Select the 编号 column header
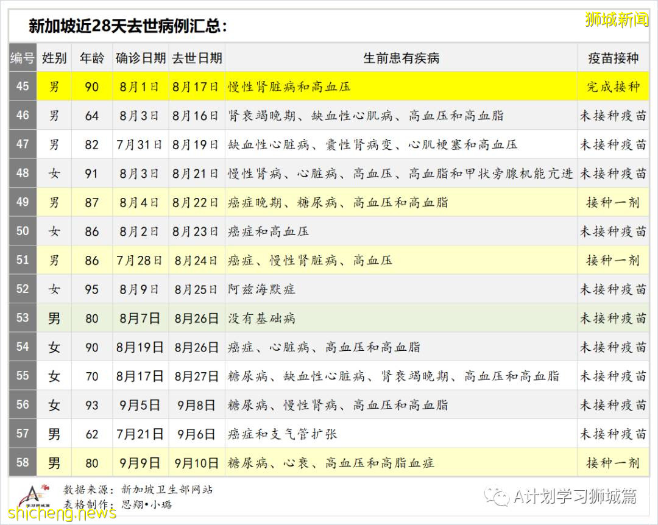 pos(23,58)
